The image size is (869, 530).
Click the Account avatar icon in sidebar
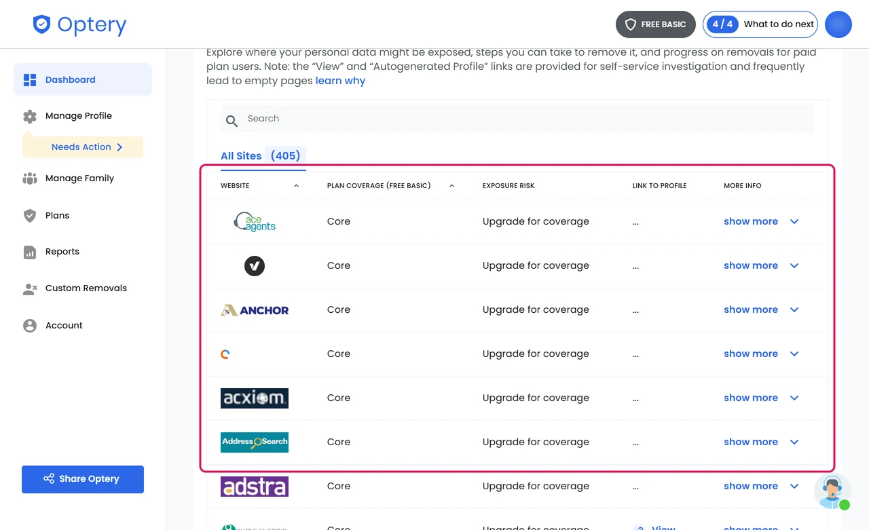(30, 326)
